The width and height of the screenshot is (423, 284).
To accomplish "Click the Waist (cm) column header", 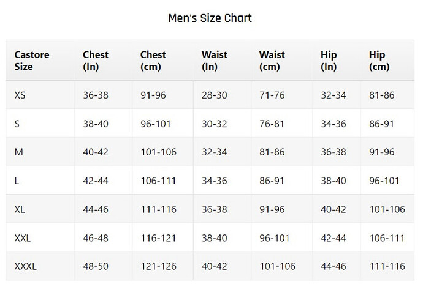I will point(272,61).
